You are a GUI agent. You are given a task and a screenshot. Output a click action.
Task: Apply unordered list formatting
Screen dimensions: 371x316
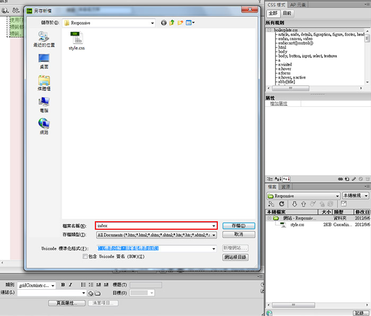(83, 285)
